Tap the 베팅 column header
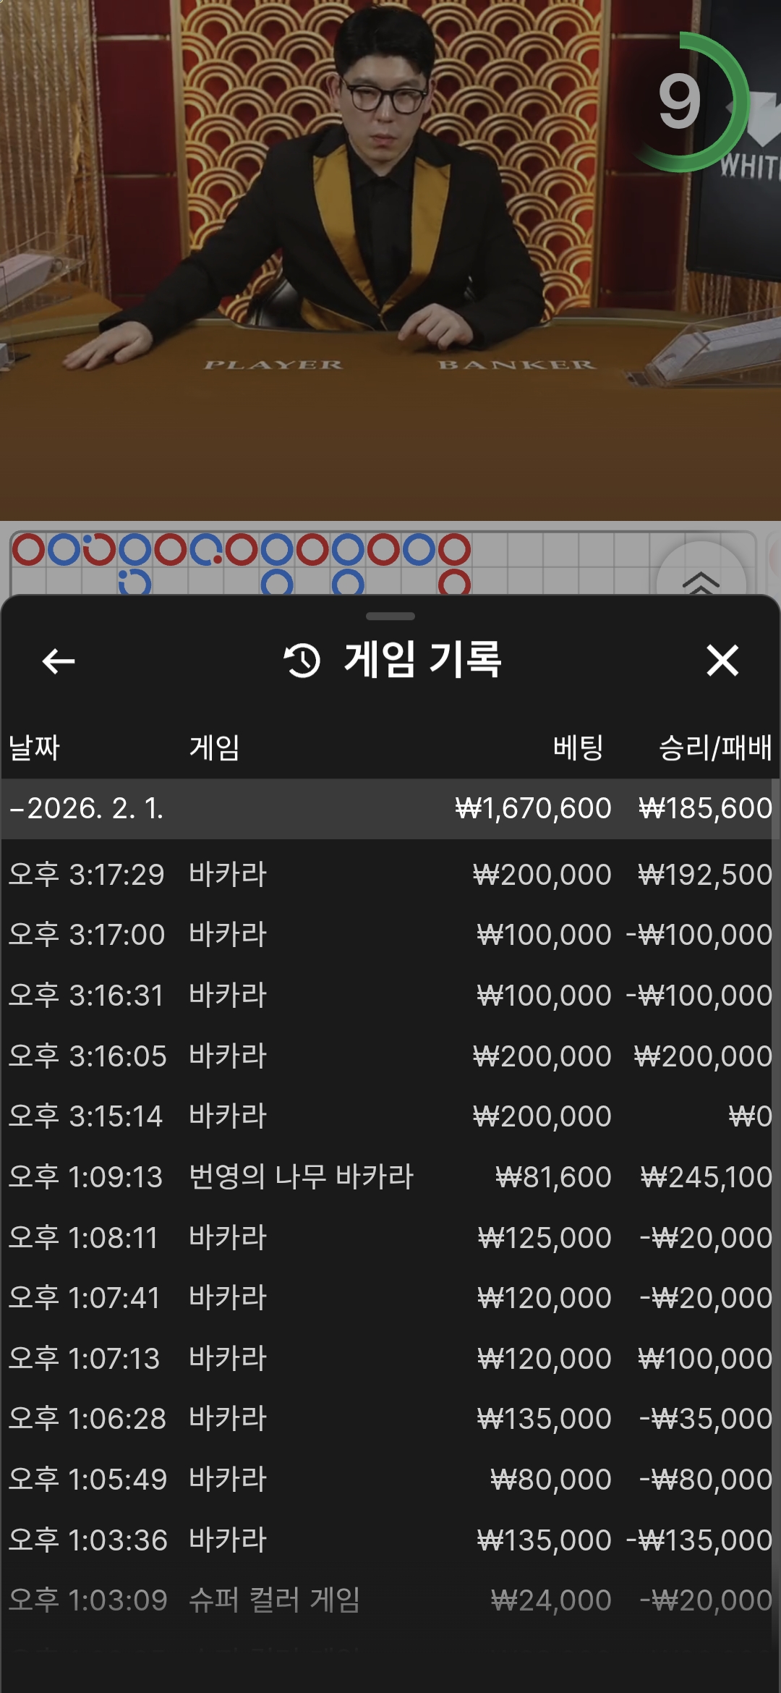Image resolution: width=781 pixels, height=1693 pixels. 578,747
